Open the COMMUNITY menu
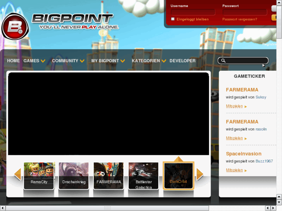 [x=65, y=61]
